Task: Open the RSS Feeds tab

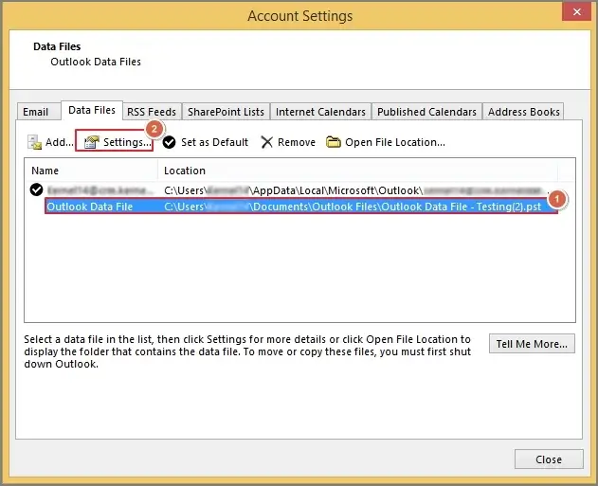Action: [x=152, y=112]
